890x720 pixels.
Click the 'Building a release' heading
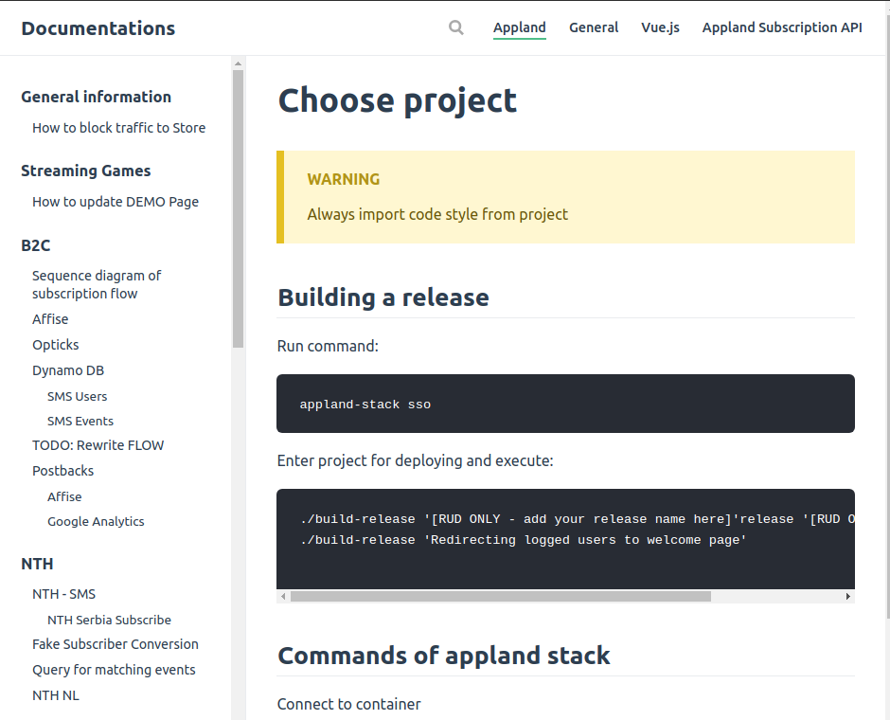tap(383, 297)
